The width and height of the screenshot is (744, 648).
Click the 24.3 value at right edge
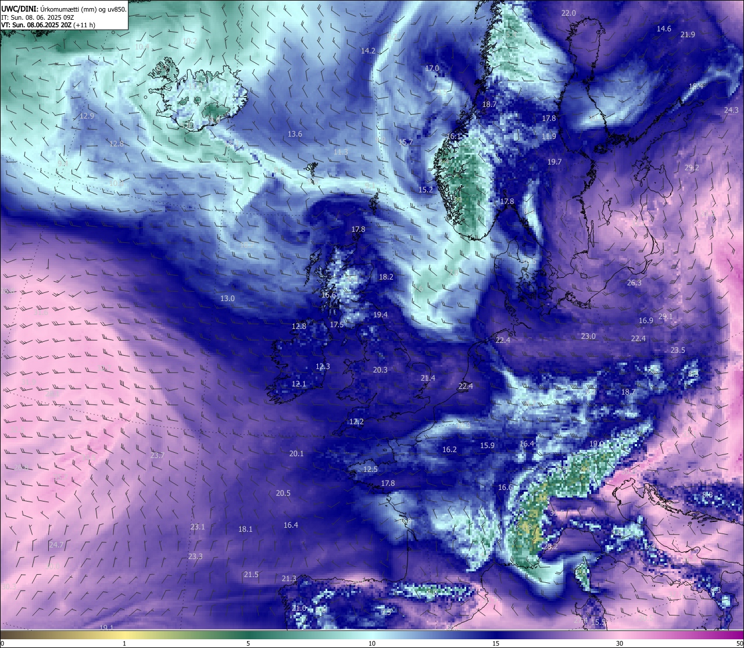pos(731,110)
